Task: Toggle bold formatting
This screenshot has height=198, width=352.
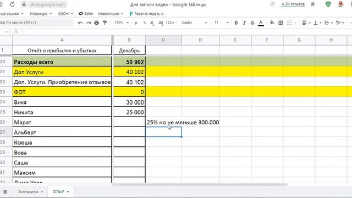Action: click(236, 23)
